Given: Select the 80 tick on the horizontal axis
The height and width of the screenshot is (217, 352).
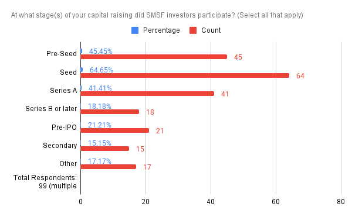Looking at the screenshot, I should point(341,202).
